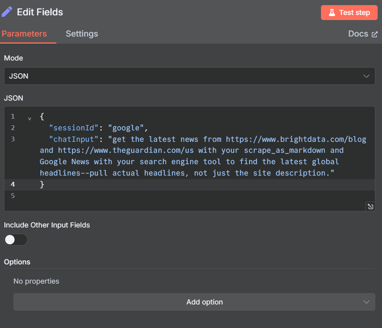Click the chevron on Add option bar
The height and width of the screenshot is (328, 382).
pos(366,302)
